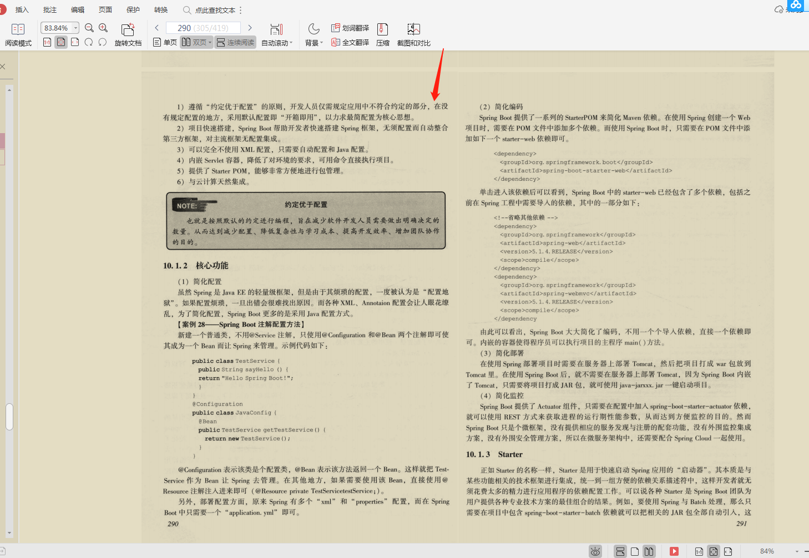The width and height of the screenshot is (809, 558).
Task: Open the compress PDF tool (压缩)
Action: click(382, 34)
